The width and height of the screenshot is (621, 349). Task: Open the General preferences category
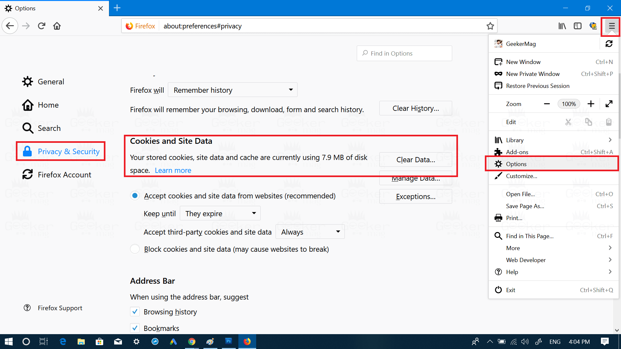[x=43, y=82]
